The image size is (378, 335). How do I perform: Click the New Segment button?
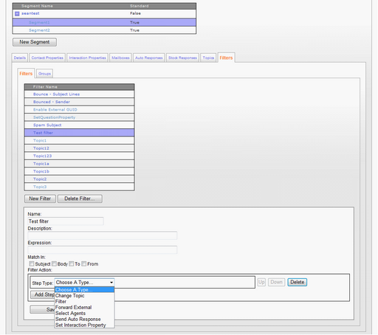coord(35,42)
